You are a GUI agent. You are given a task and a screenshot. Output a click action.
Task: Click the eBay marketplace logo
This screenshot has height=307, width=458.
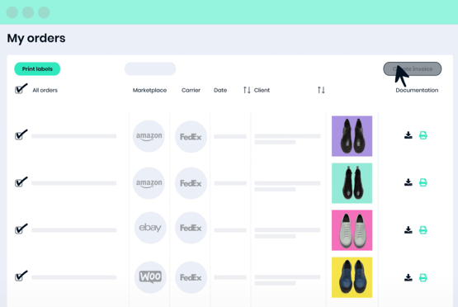click(150, 228)
